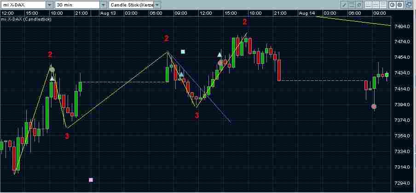
Task: Click the middle chart layout grid icon
Action: coord(376,5)
